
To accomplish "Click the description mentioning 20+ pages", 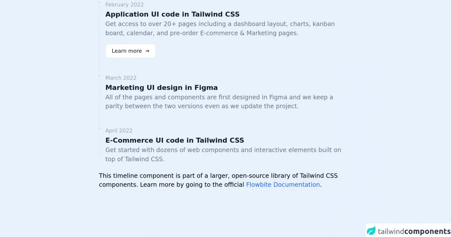I will (220, 29).
